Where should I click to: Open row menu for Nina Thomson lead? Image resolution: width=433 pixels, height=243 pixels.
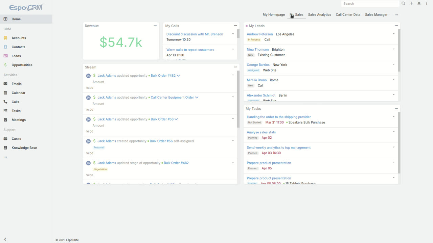click(x=393, y=49)
